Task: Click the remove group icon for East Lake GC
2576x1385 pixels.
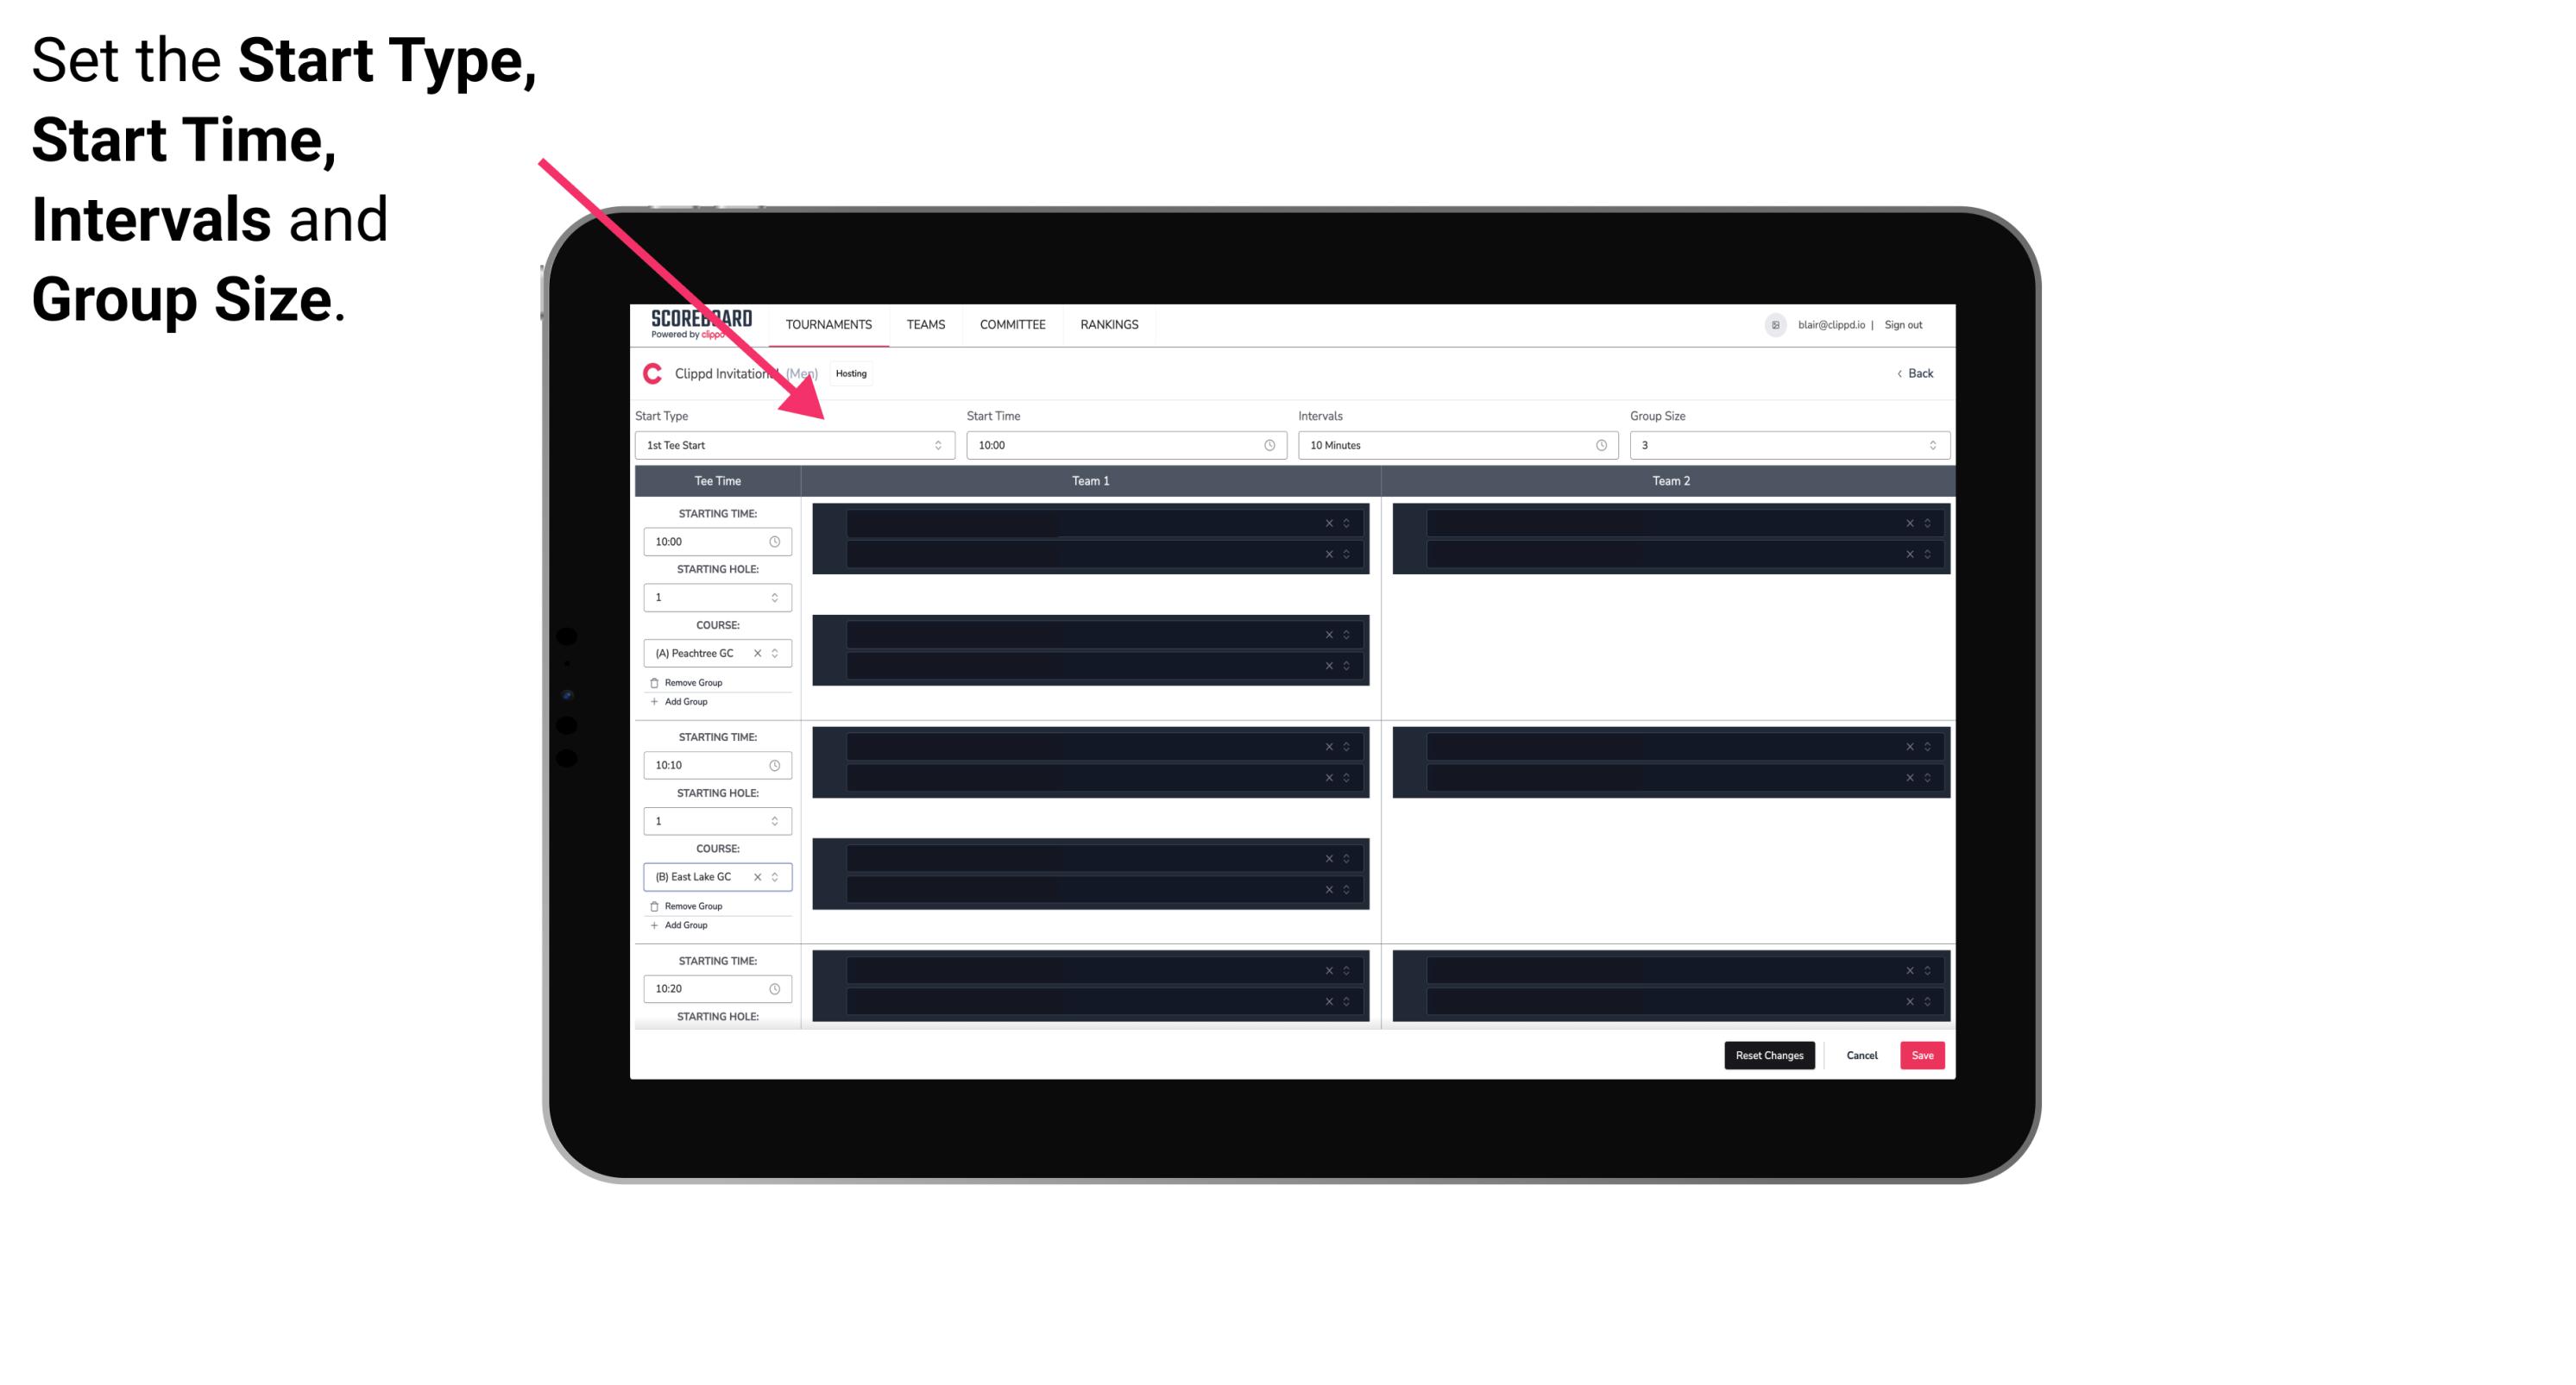Action: pos(655,906)
